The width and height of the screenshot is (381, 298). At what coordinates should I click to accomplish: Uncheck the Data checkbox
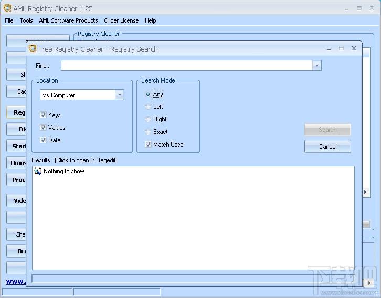click(x=43, y=140)
